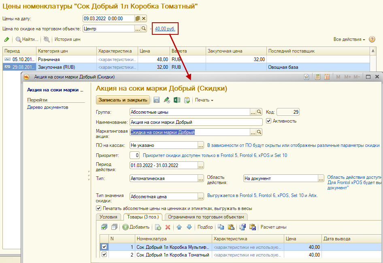Click the Приоритет input field

tap(134, 155)
